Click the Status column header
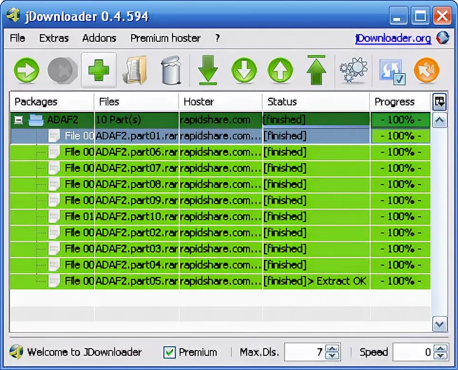Image resolution: width=458 pixels, height=370 pixels. [x=316, y=102]
